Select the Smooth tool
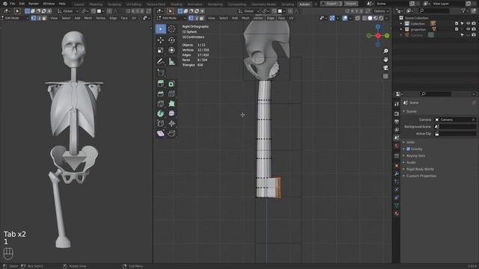Screen dimensions: 479x269 click(171, 114)
